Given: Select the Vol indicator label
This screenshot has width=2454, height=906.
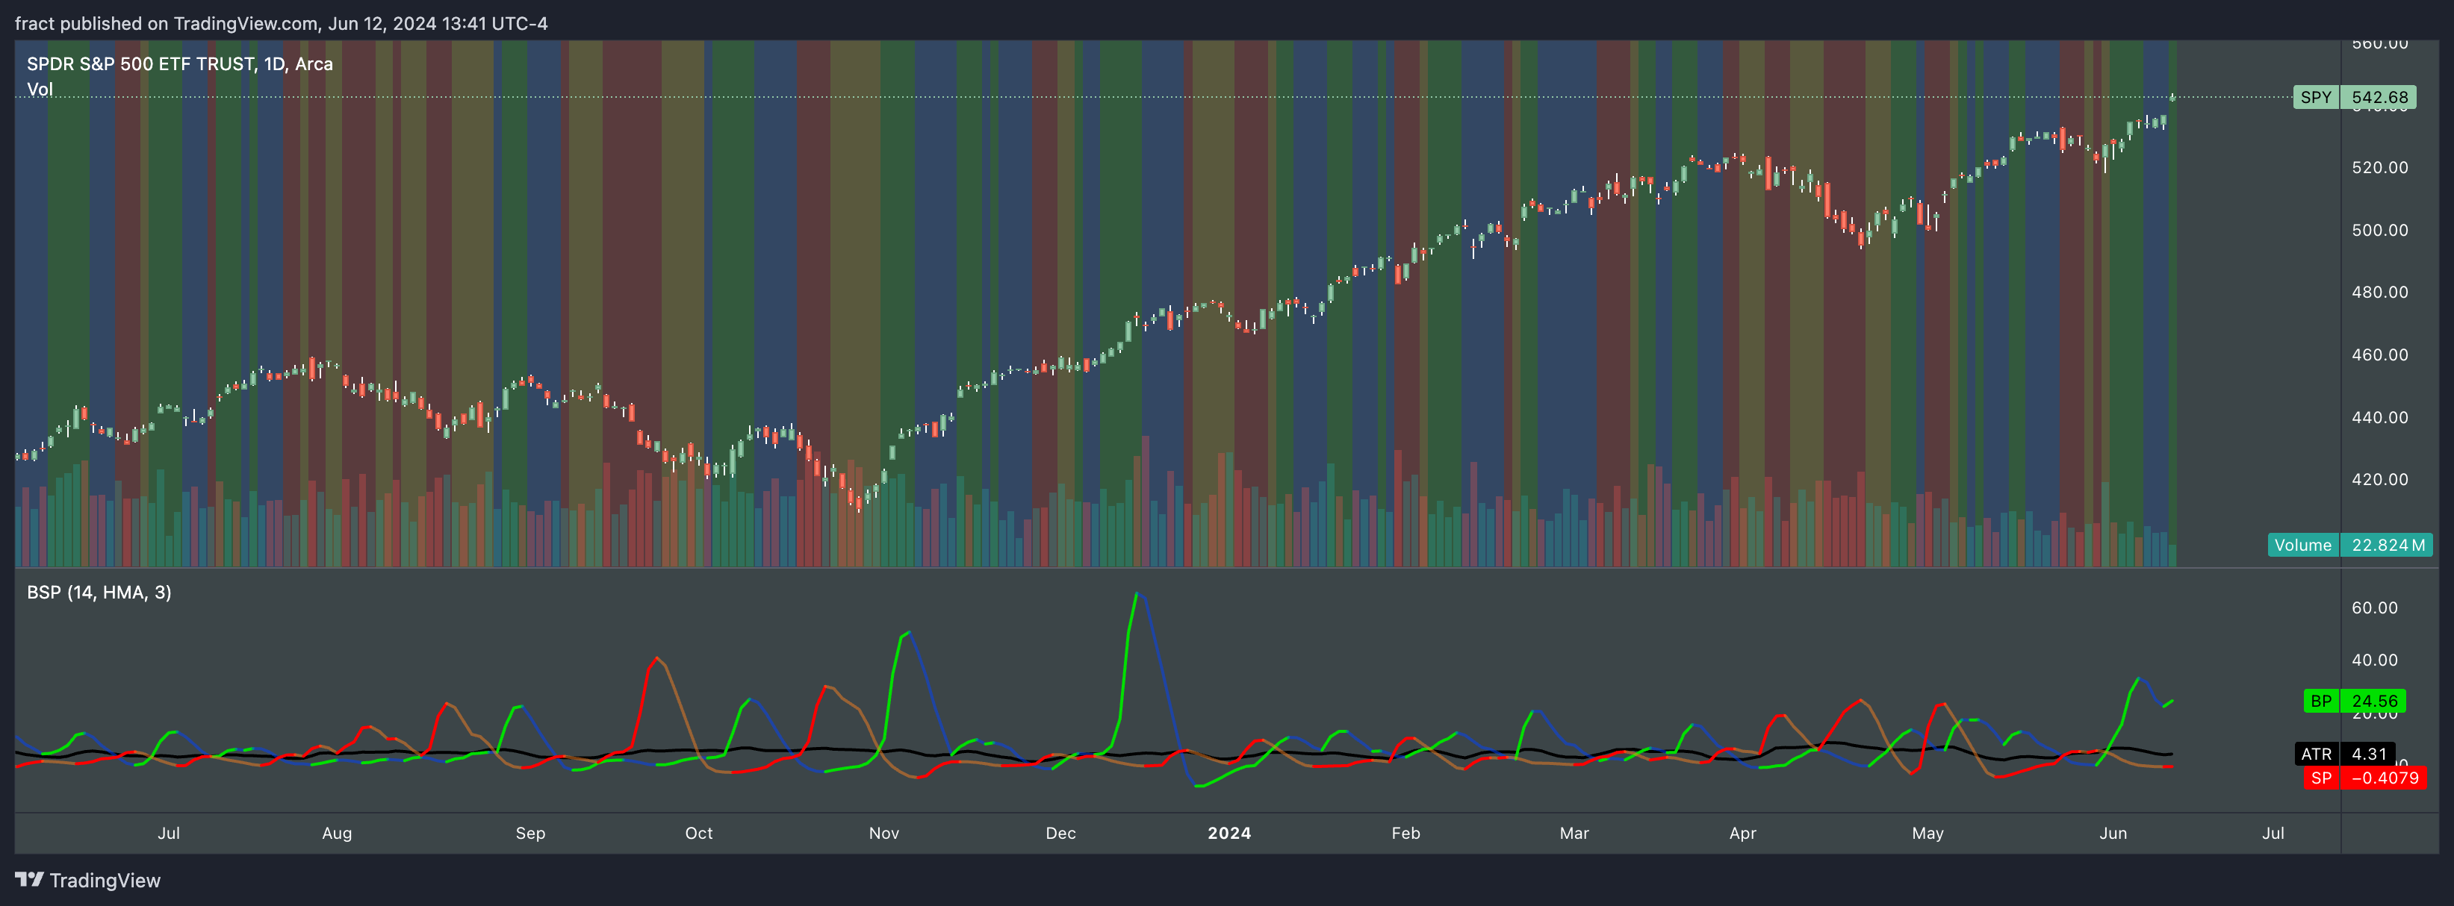Looking at the screenshot, I should [40, 90].
